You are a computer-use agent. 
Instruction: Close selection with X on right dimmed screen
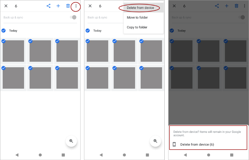click(x=174, y=6)
